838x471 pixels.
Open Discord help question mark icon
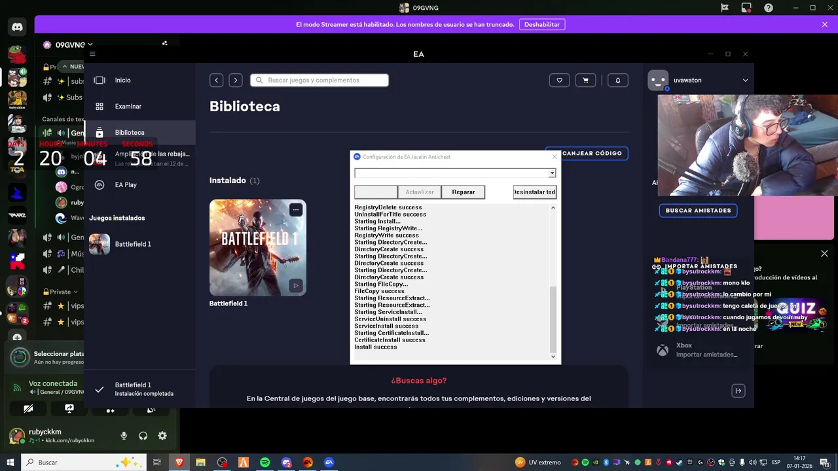(769, 8)
